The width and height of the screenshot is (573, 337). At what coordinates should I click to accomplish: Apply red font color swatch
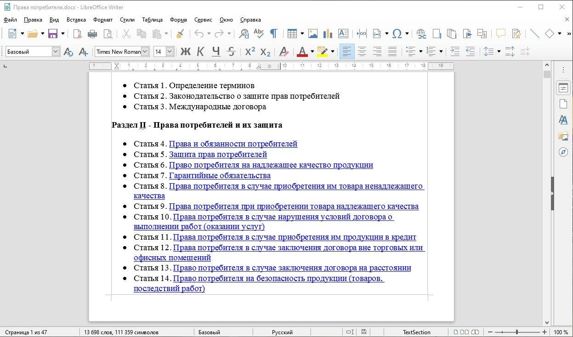[302, 51]
